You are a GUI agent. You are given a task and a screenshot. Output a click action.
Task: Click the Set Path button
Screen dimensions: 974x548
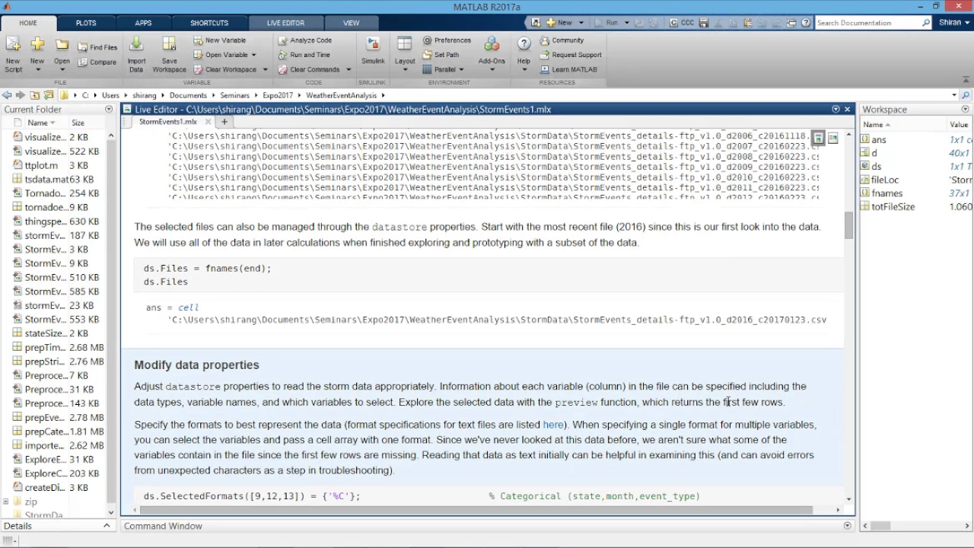point(441,55)
